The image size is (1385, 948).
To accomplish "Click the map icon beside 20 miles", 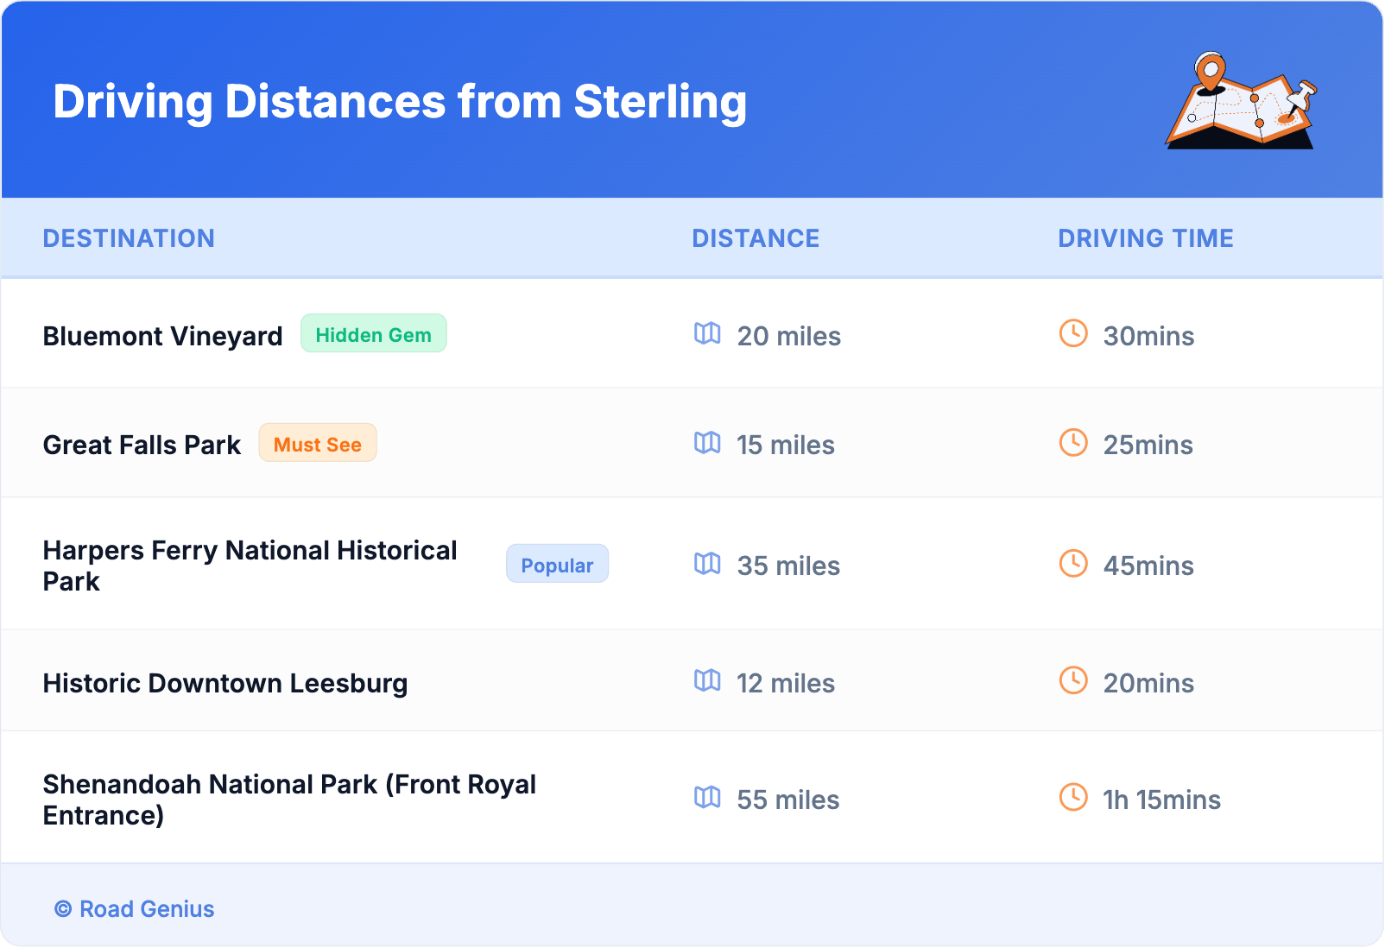I will 707,334.
